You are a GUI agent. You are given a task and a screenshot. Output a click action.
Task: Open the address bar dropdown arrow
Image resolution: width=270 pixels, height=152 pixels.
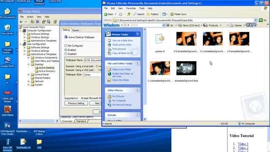coord(256,20)
